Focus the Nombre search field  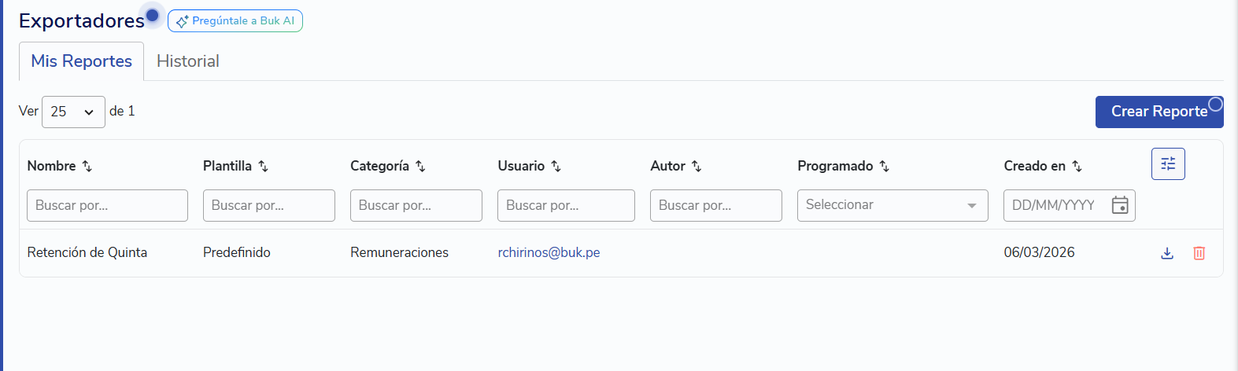[x=107, y=205]
